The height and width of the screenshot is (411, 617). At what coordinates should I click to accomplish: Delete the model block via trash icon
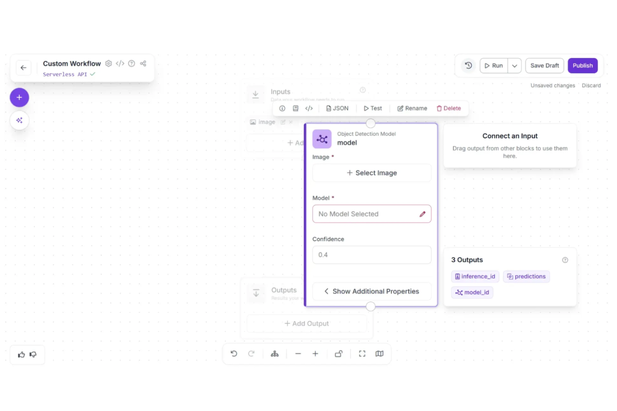[x=449, y=108]
